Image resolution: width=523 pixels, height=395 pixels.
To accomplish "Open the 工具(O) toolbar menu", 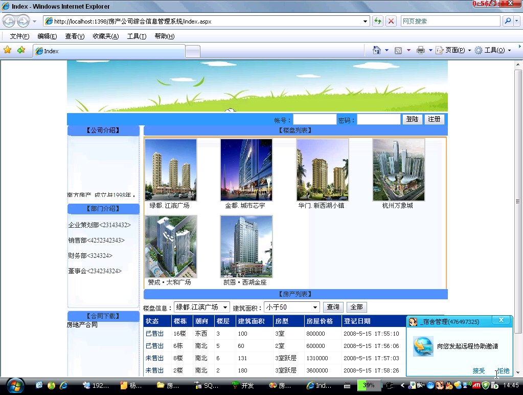I will tap(493, 51).
